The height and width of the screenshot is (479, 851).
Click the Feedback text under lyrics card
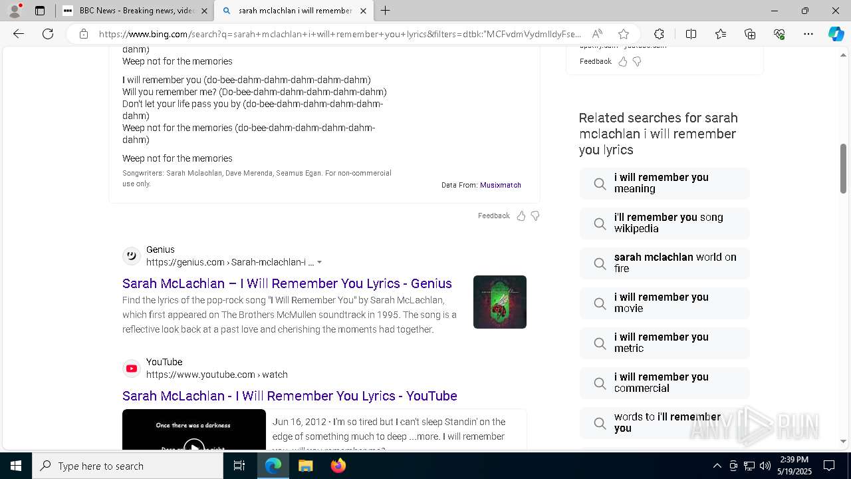pyautogui.click(x=494, y=216)
